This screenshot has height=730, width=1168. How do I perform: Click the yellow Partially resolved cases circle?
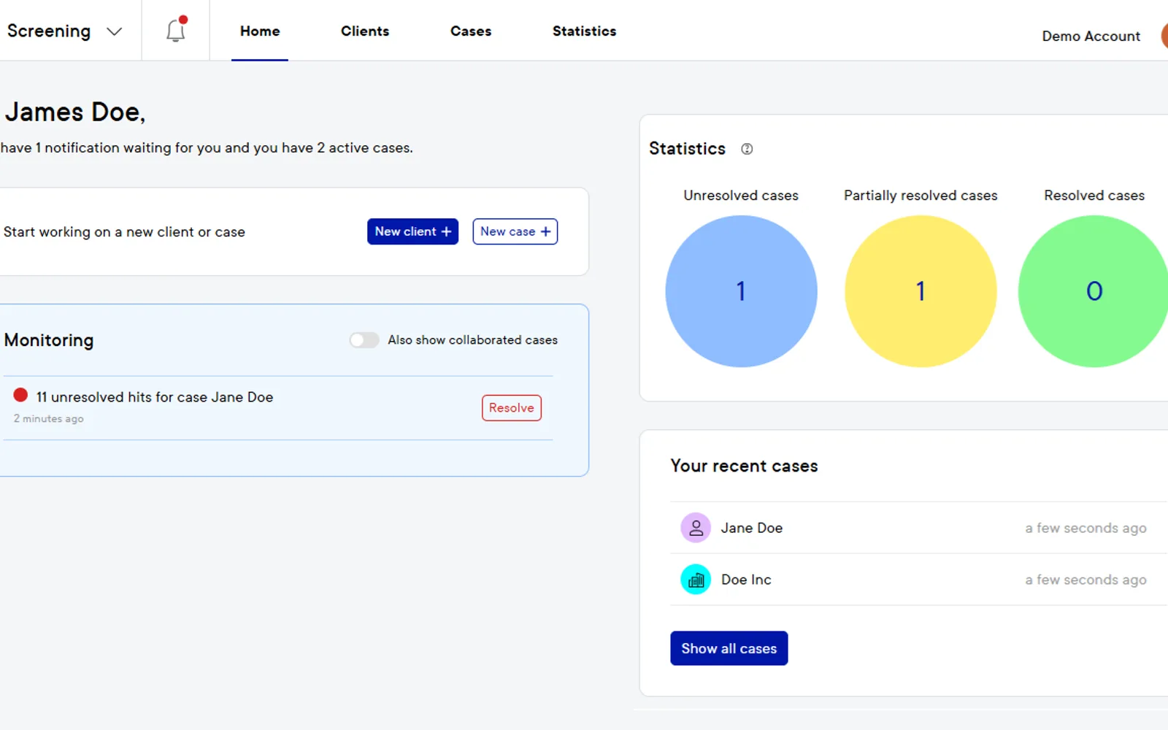tap(921, 291)
